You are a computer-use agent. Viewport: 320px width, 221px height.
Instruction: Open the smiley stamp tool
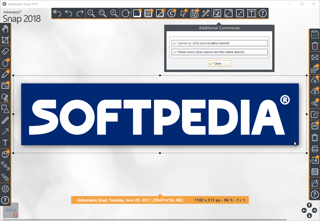(5, 154)
